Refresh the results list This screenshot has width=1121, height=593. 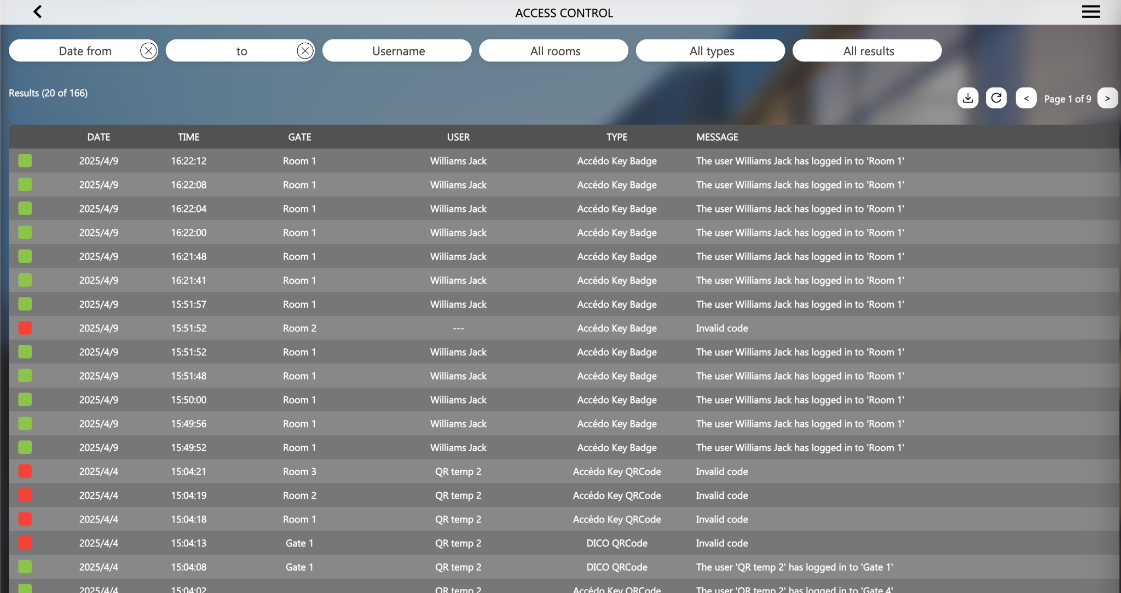(996, 98)
